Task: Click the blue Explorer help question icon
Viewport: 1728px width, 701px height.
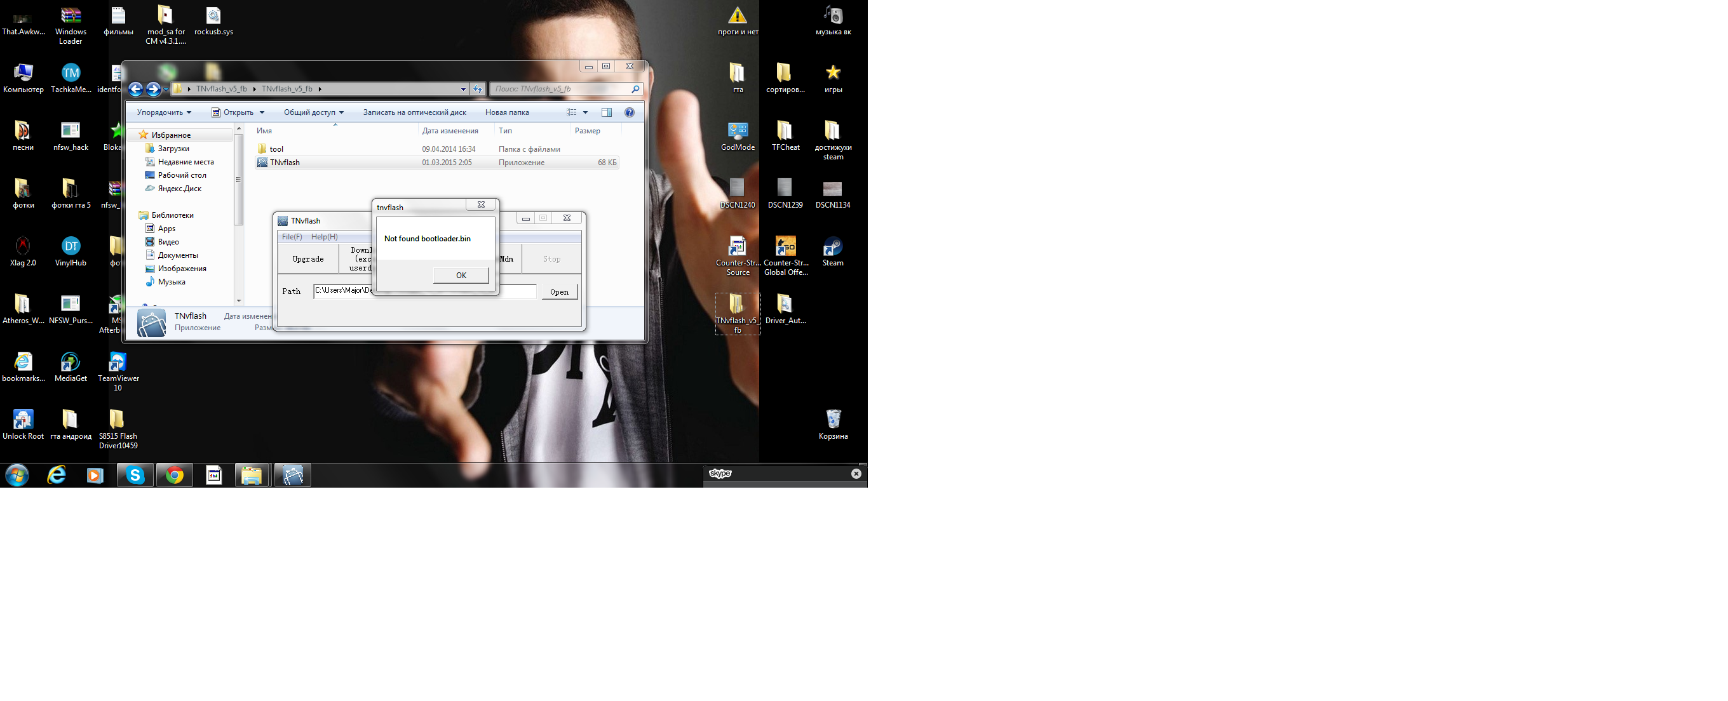Action: pyautogui.click(x=629, y=112)
